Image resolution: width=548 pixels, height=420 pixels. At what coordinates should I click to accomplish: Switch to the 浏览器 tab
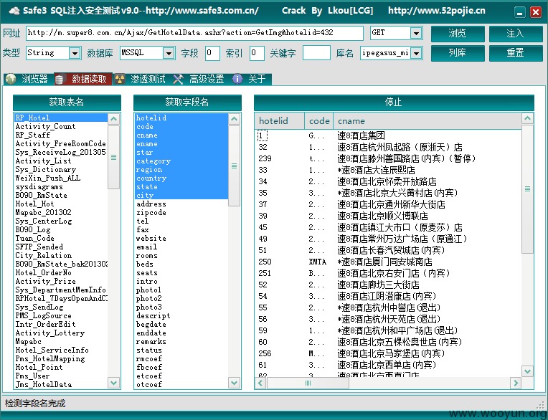pyautogui.click(x=29, y=80)
